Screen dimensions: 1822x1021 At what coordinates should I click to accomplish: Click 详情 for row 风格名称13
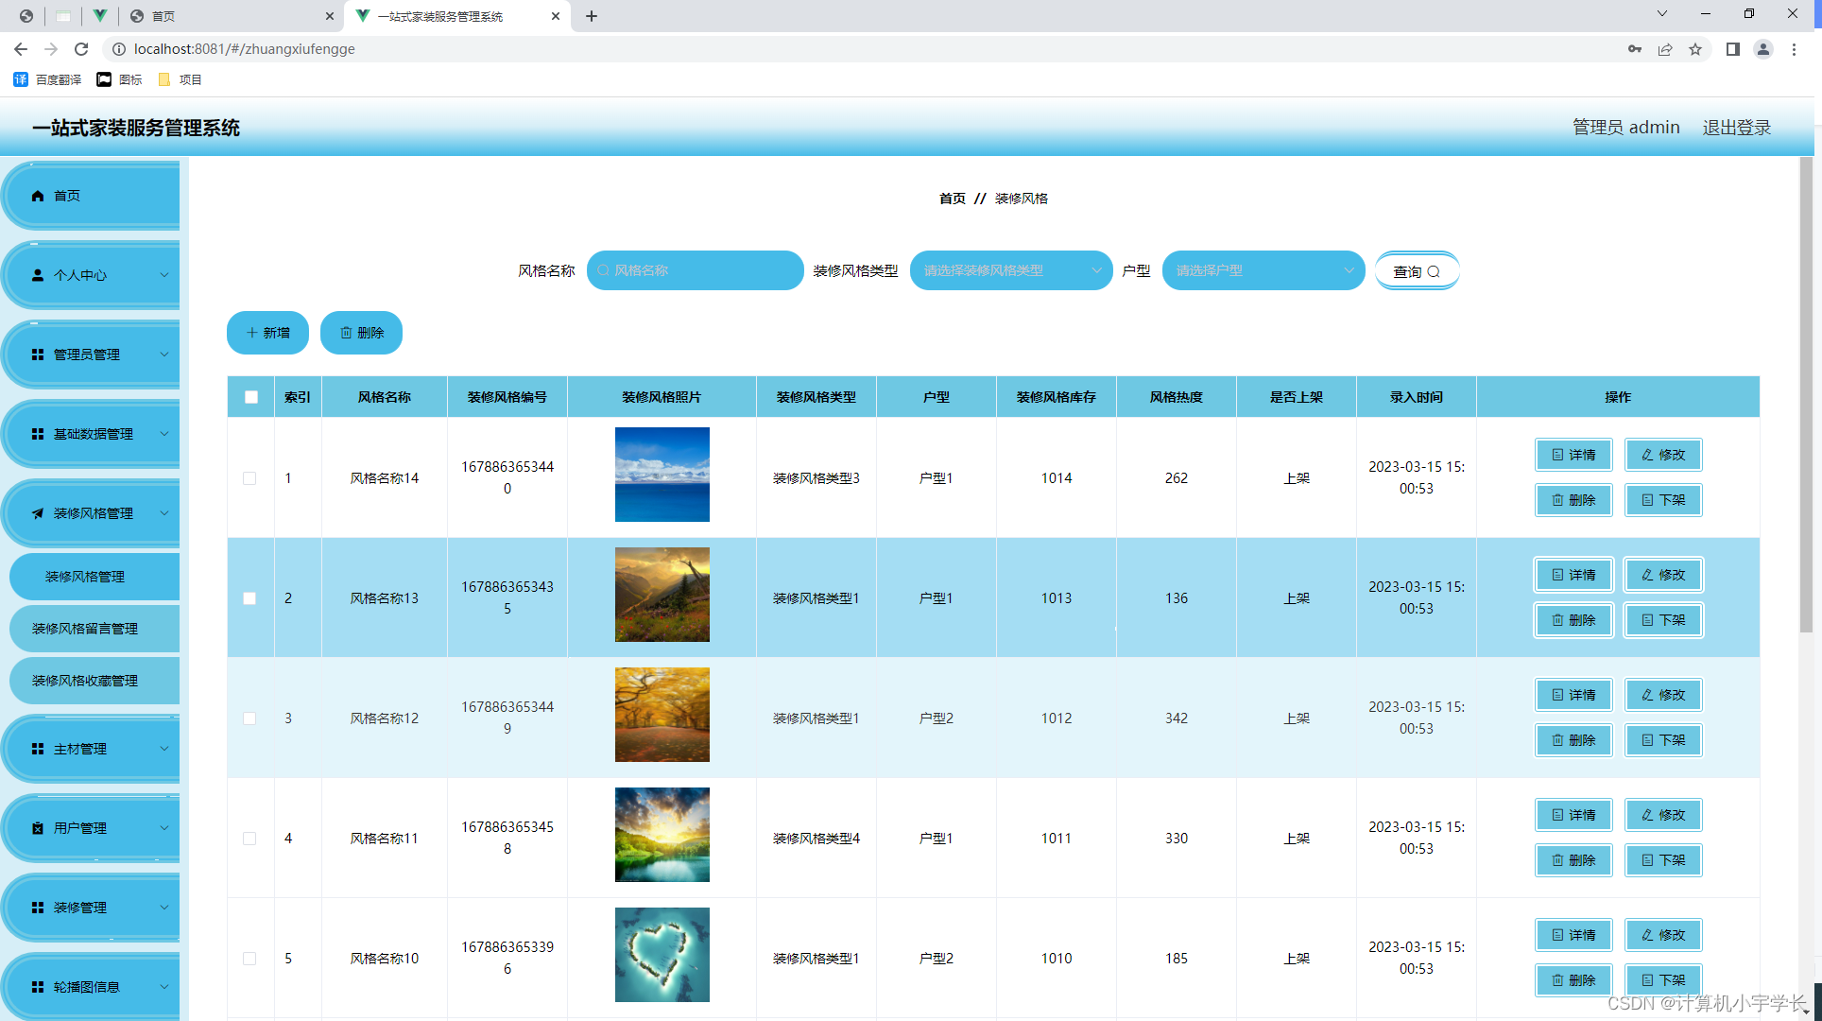coord(1573,575)
